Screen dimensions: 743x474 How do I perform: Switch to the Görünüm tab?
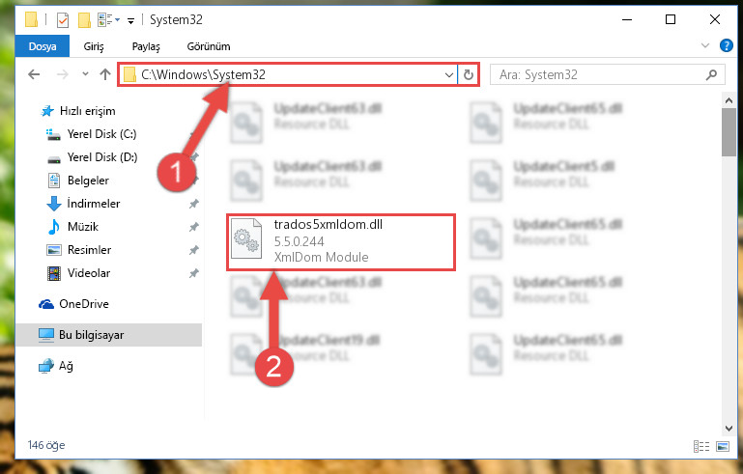[209, 46]
